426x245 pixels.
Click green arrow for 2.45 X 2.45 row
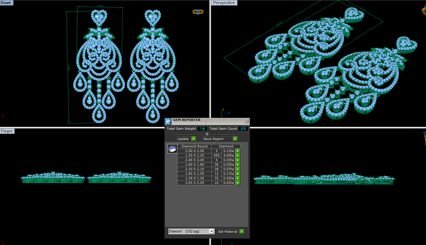(238, 160)
